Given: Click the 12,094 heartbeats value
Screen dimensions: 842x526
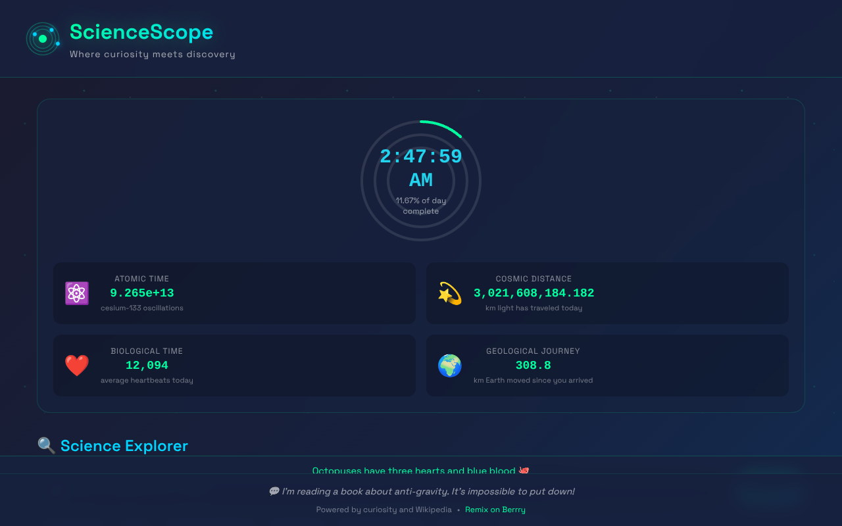Looking at the screenshot, I should (147, 366).
